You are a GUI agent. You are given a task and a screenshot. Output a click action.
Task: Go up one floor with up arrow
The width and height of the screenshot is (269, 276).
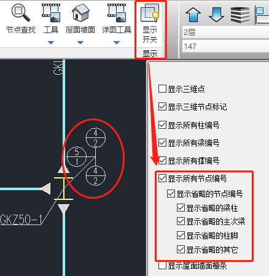tap(193, 15)
